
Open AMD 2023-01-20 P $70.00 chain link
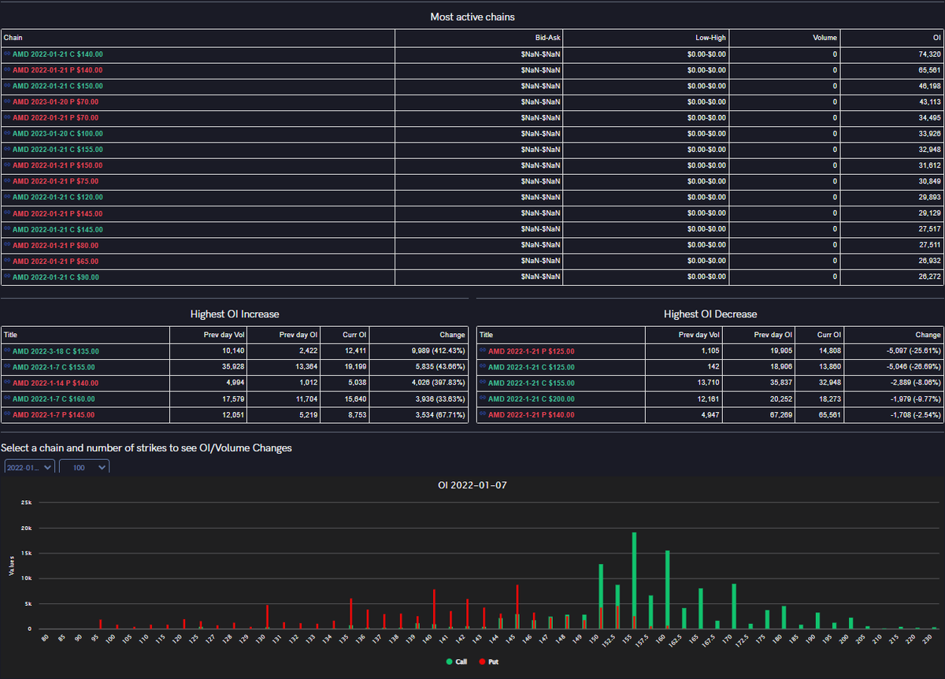55,102
